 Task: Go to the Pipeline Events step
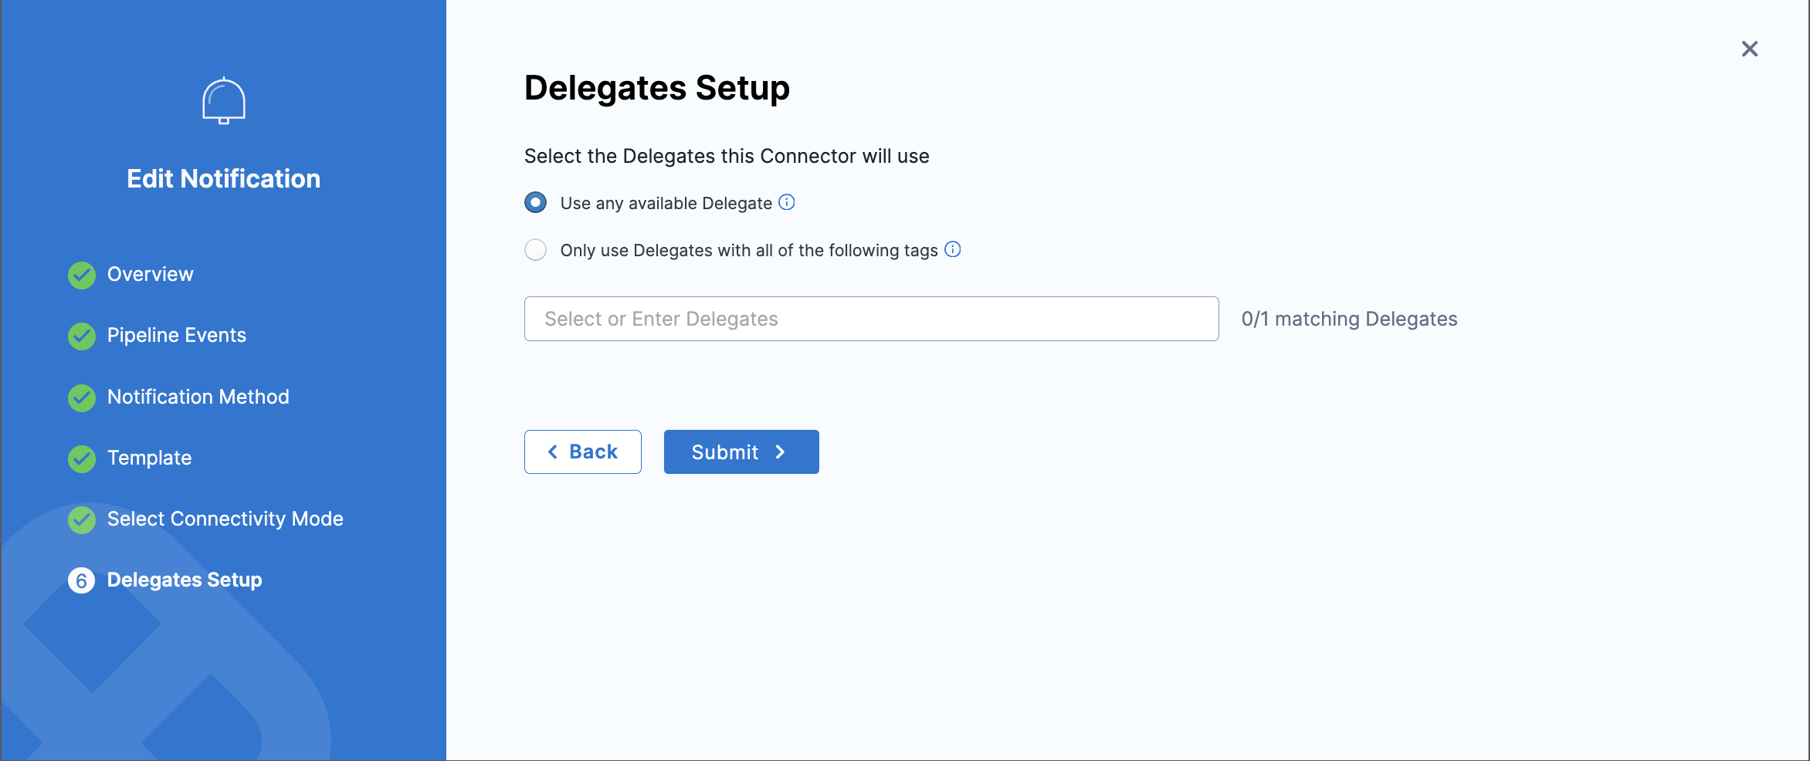tap(176, 335)
